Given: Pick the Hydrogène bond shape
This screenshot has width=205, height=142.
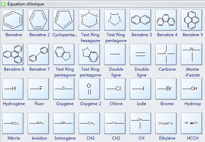Looking at the screenshot, I should pyautogui.click(x=13, y=89).
